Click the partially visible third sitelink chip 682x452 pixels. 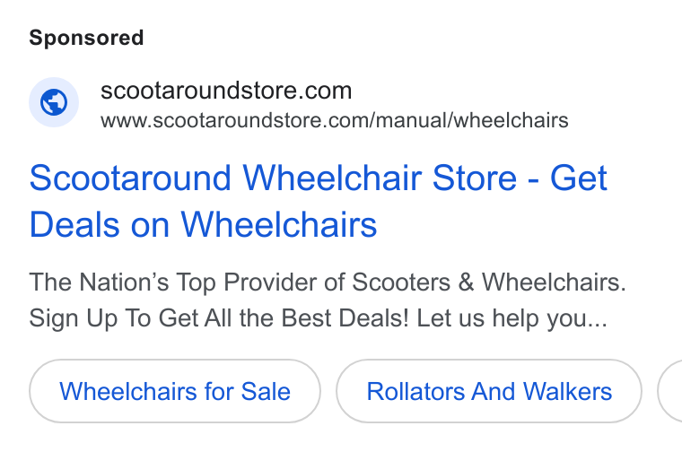tap(670, 391)
